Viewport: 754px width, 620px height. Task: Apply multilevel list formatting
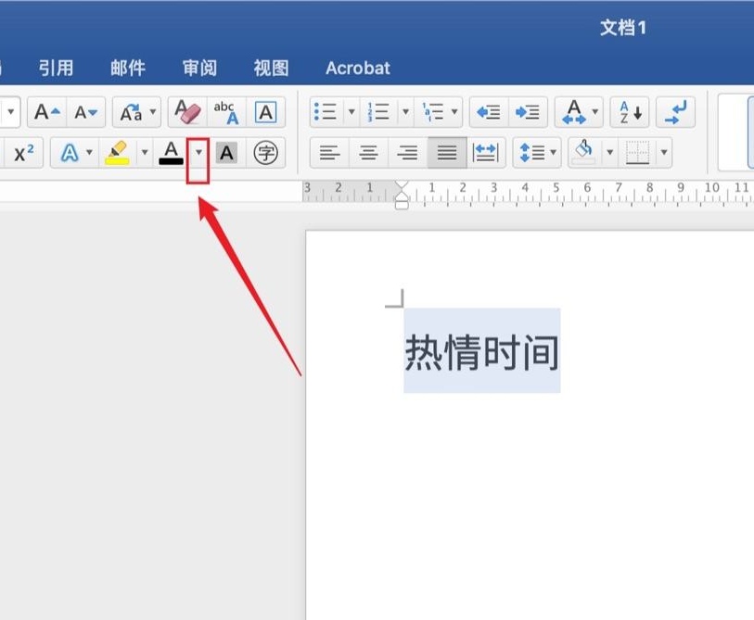(x=433, y=112)
